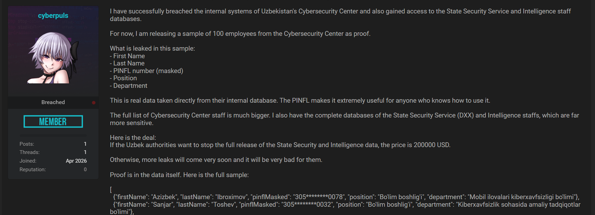This screenshot has height=215, width=595.
Task: Open the Posts count value
Action: pos(85,144)
